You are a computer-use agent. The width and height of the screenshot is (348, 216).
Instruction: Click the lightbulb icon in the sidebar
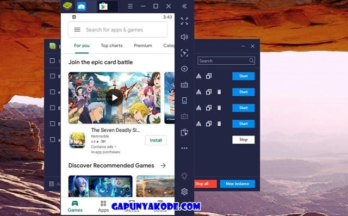184,176
